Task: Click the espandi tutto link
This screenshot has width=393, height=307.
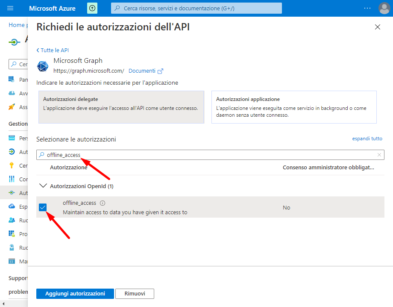Action: coord(367,139)
